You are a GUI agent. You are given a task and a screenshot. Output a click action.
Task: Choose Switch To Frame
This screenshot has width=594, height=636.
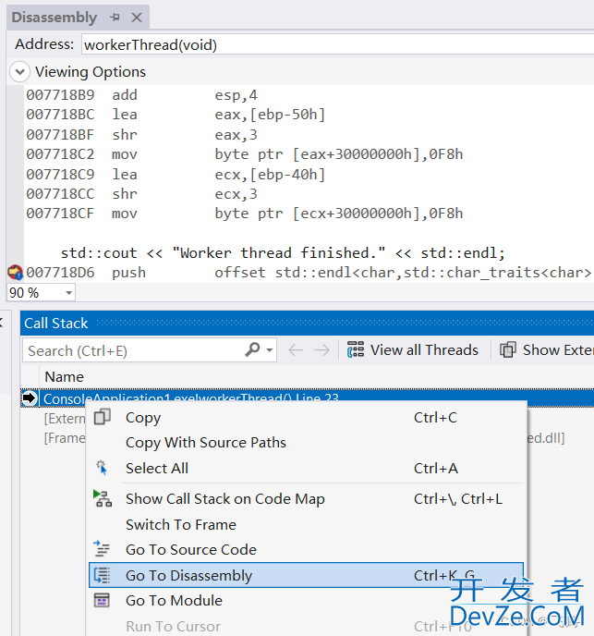coord(306,525)
